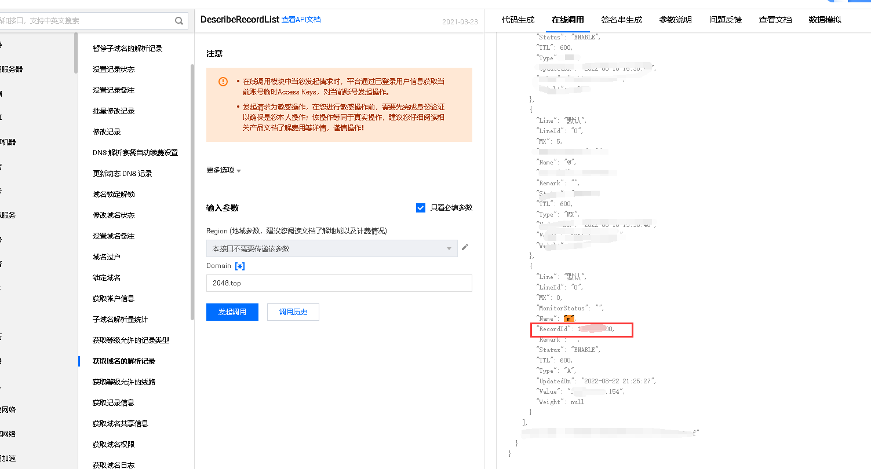Select 获取等级允许的记录类型 item
Screen dimensions: 871x469
131,340
